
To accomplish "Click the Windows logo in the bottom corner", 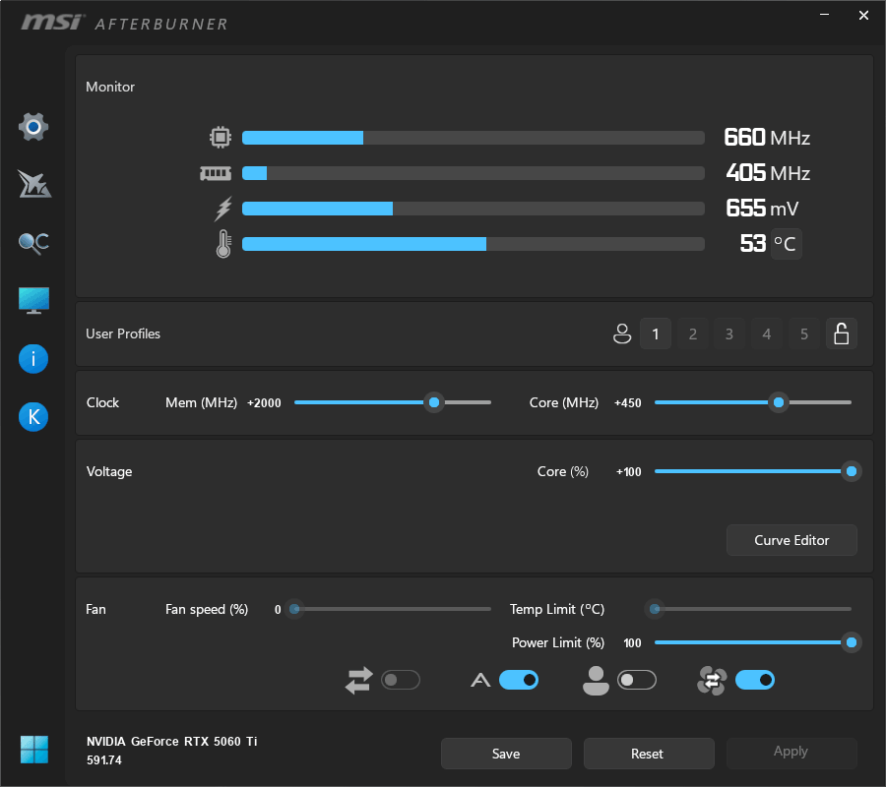I will click(x=32, y=749).
